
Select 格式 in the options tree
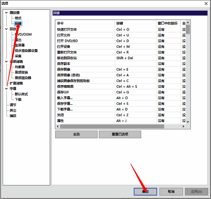click(18, 18)
